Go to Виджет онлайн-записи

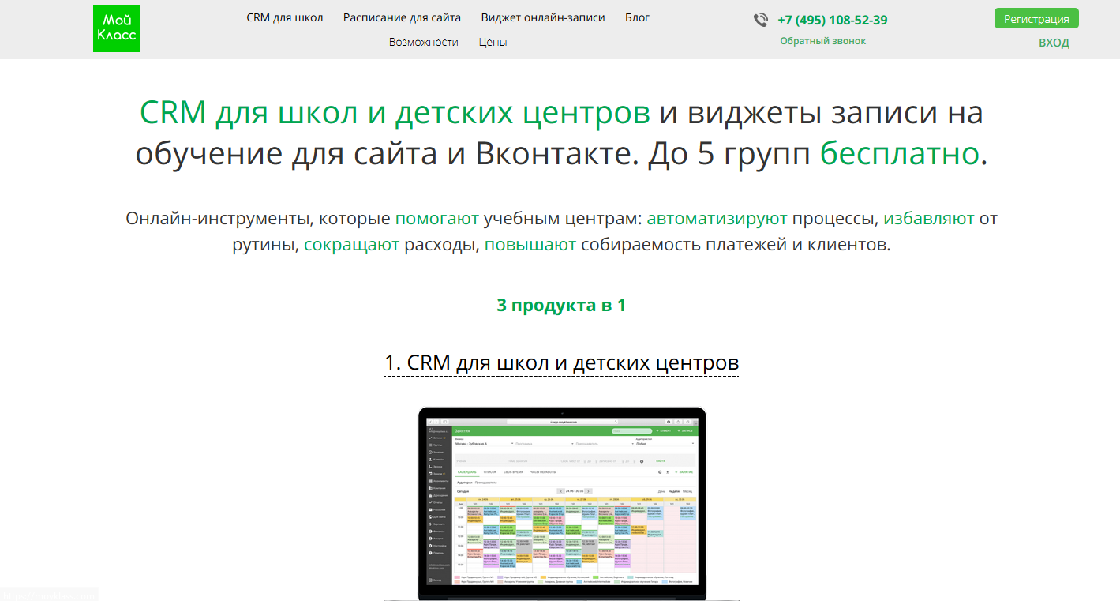pos(543,17)
